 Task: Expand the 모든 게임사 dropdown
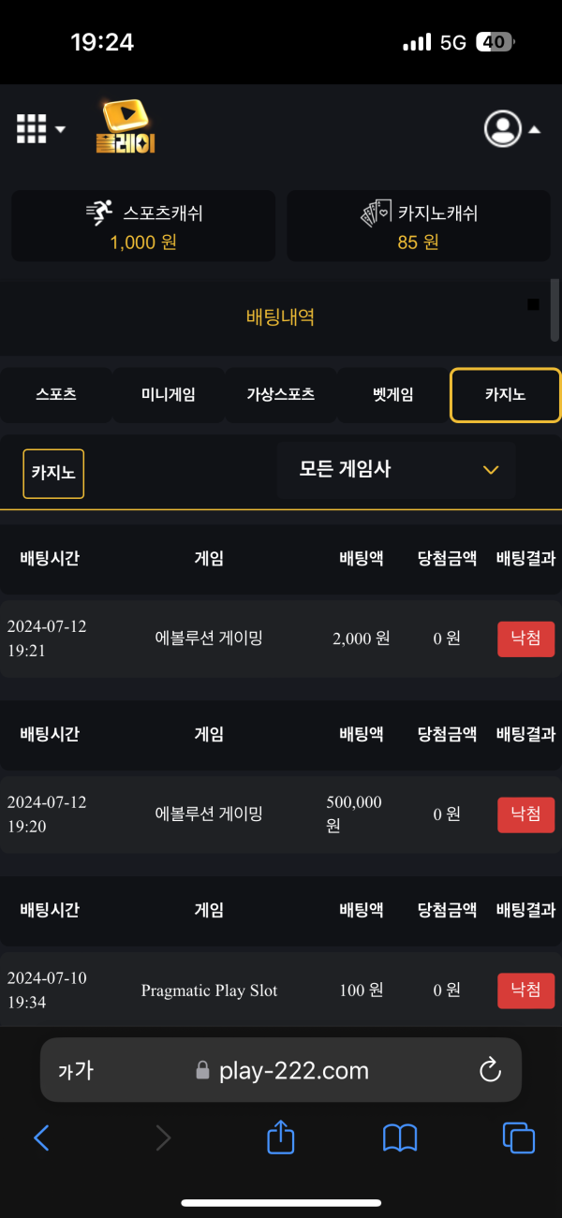396,470
